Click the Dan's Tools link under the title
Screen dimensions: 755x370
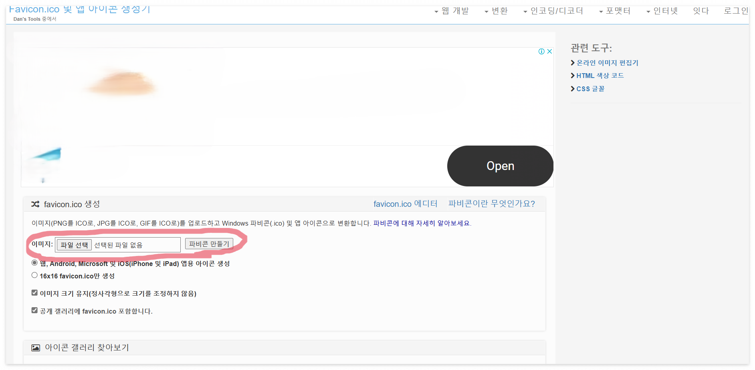point(27,19)
